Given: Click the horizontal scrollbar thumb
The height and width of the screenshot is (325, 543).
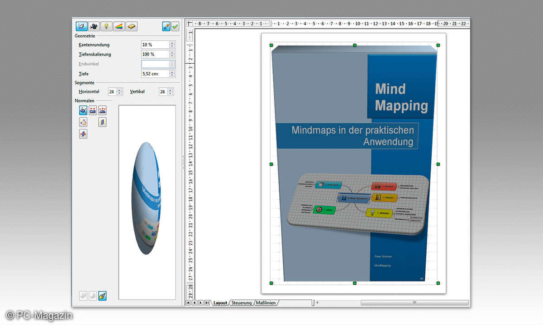Looking at the screenshot, I should coord(414,303).
